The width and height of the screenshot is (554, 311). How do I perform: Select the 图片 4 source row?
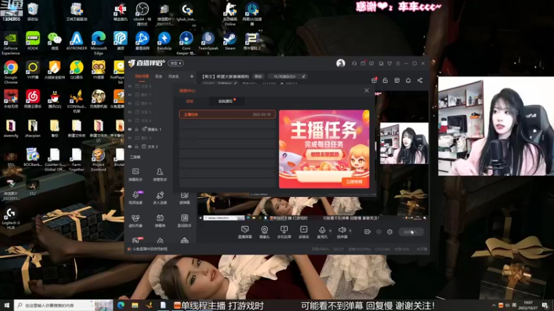146,138
